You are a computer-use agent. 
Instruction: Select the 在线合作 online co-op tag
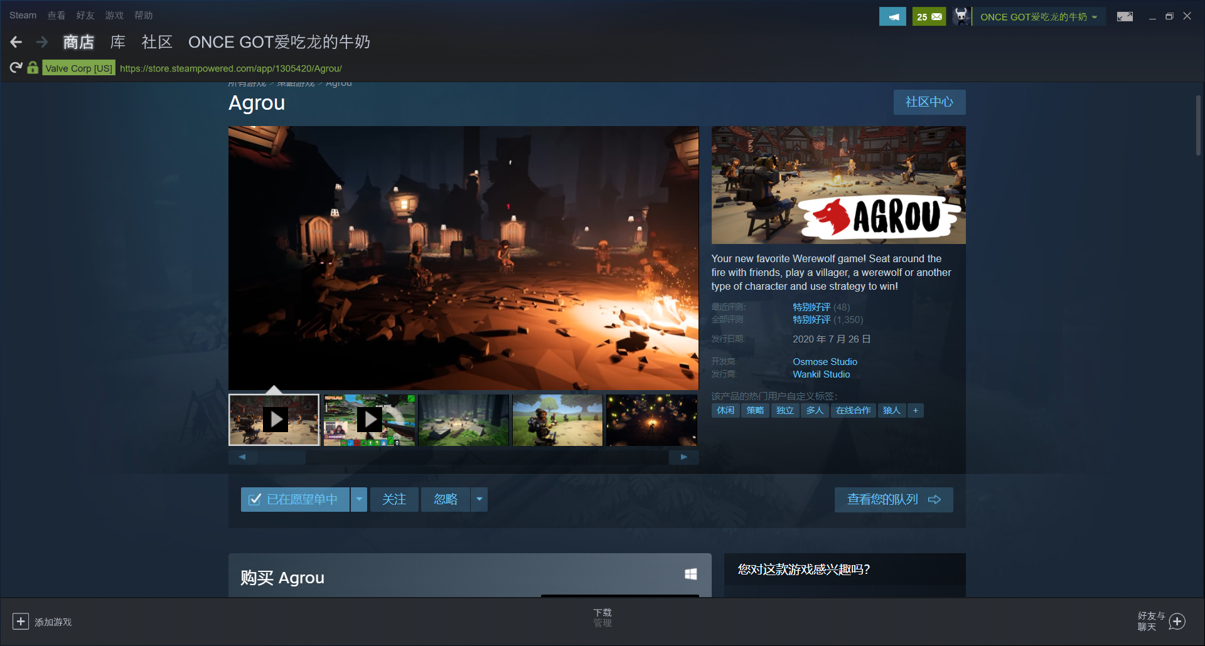(x=853, y=410)
